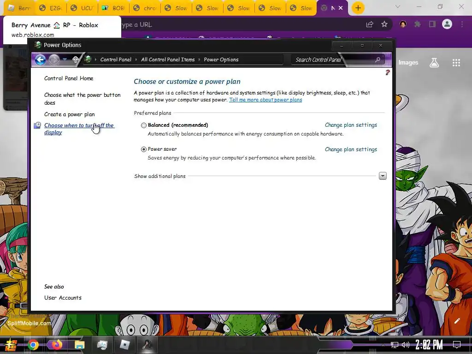The width and height of the screenshot is (472, 354).
Task: Open Tell me more about power plans
Action: (265, 100)
